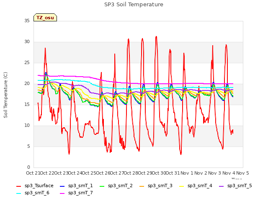Click the 5 y-axis tick label
This screenshot has width=268, height=201.
pos(28,147)
